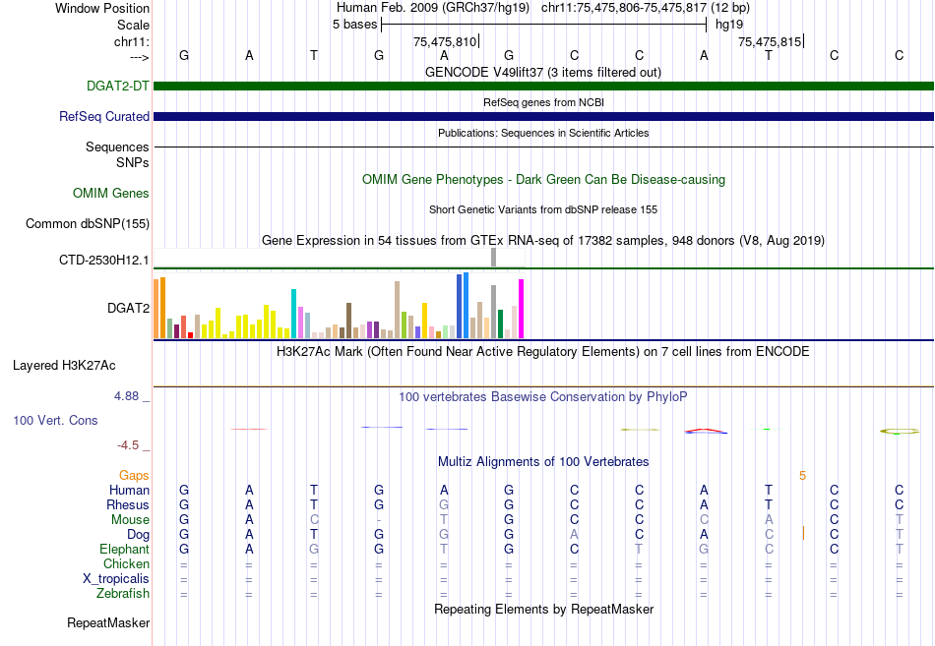This screenshot has width=935, height=646.
Task: Click the X_tropicalis species row label
Action: (x=116, y=579)
